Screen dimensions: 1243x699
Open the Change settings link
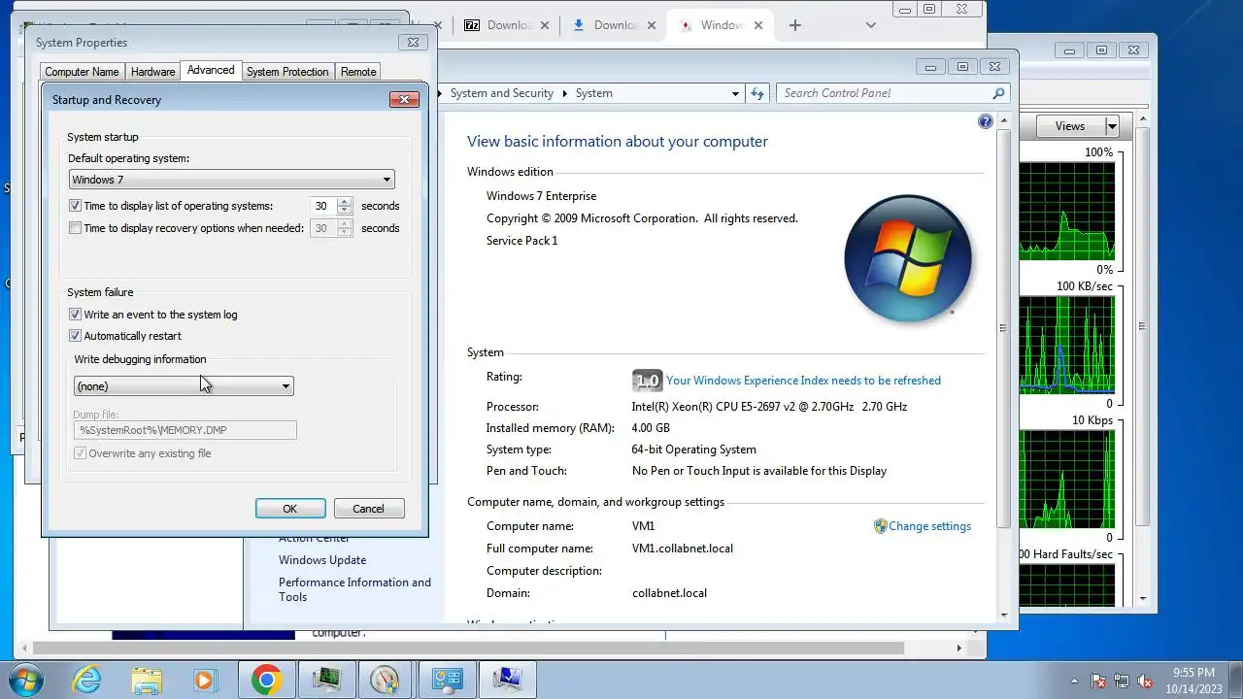[929, 526]
